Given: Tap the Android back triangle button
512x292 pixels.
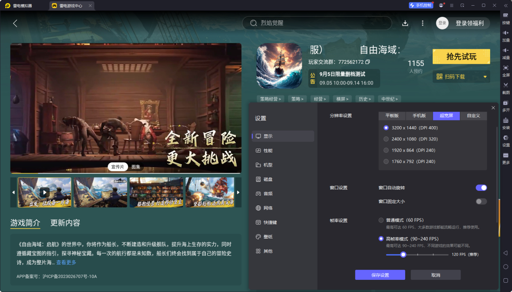Looking at the screenshot, I should click(x=506, y=253).
